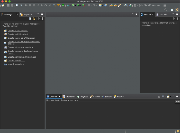Click the New Server wizard icon
This screenshot has height=133, width=180.
100,5
